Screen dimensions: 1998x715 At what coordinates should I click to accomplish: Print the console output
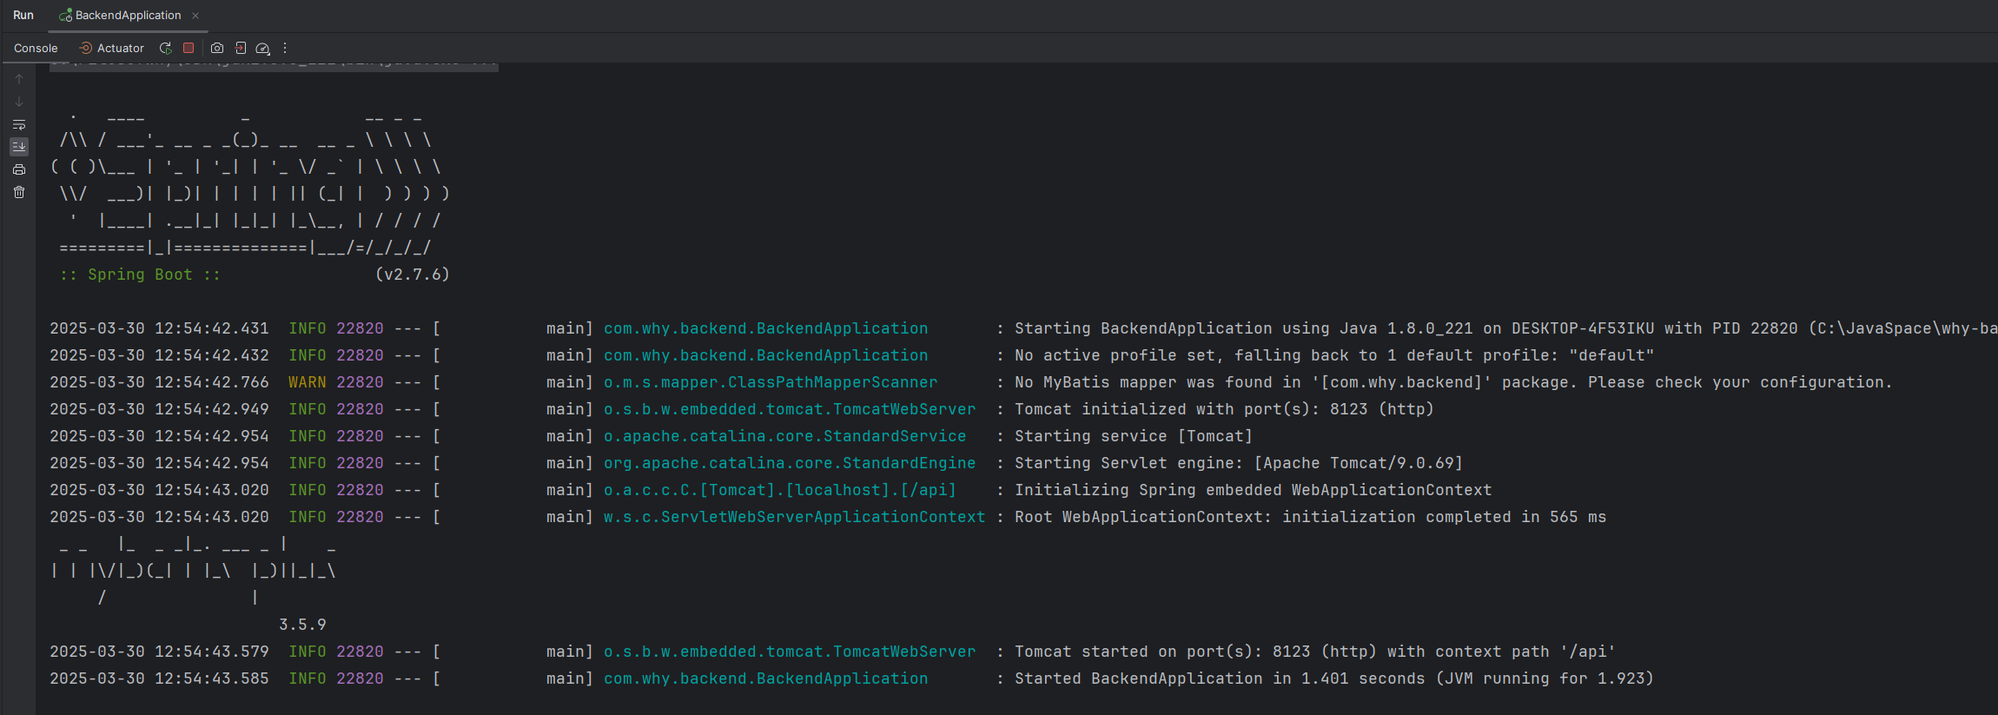(19, 169)
